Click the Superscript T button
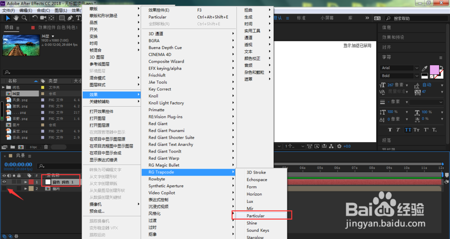450x239 pixels. (426, 130)
